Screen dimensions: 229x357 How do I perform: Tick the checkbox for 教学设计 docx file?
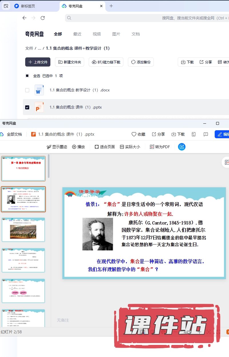point(27,90)
